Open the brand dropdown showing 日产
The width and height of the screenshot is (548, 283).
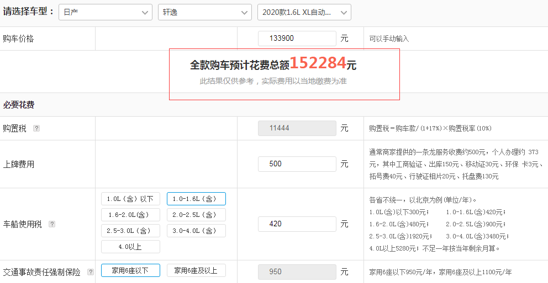click(x=105, y=12)
